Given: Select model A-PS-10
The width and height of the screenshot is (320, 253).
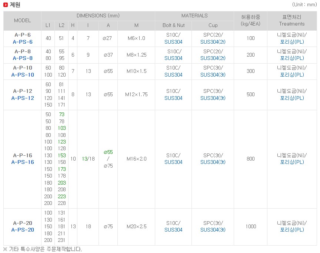Looking at the screenshot, I should click(x=23, y=75).
